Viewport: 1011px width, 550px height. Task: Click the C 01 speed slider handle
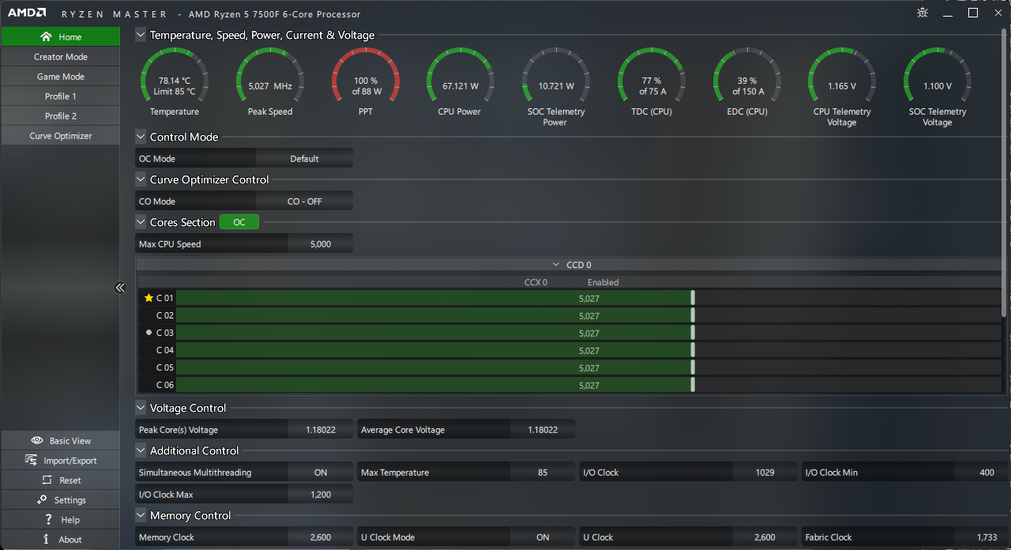(x=693, y=298)
